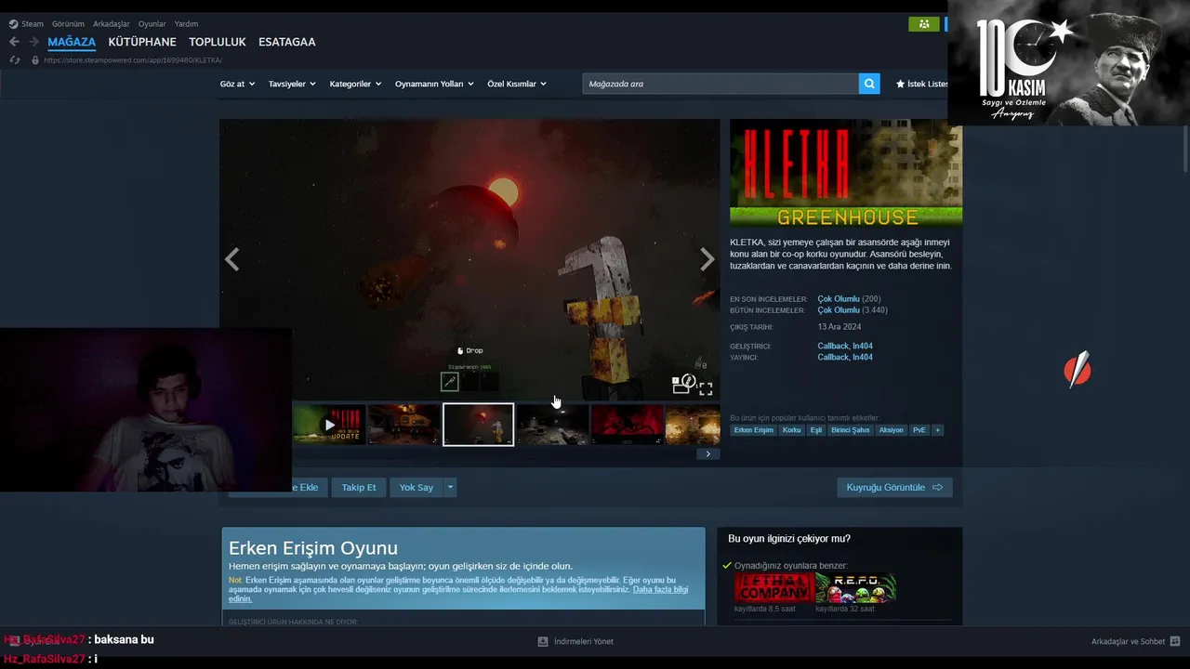Show the previous screenshot using left arrow
This screenshot has height=669, width=1190.
(232, 260)
